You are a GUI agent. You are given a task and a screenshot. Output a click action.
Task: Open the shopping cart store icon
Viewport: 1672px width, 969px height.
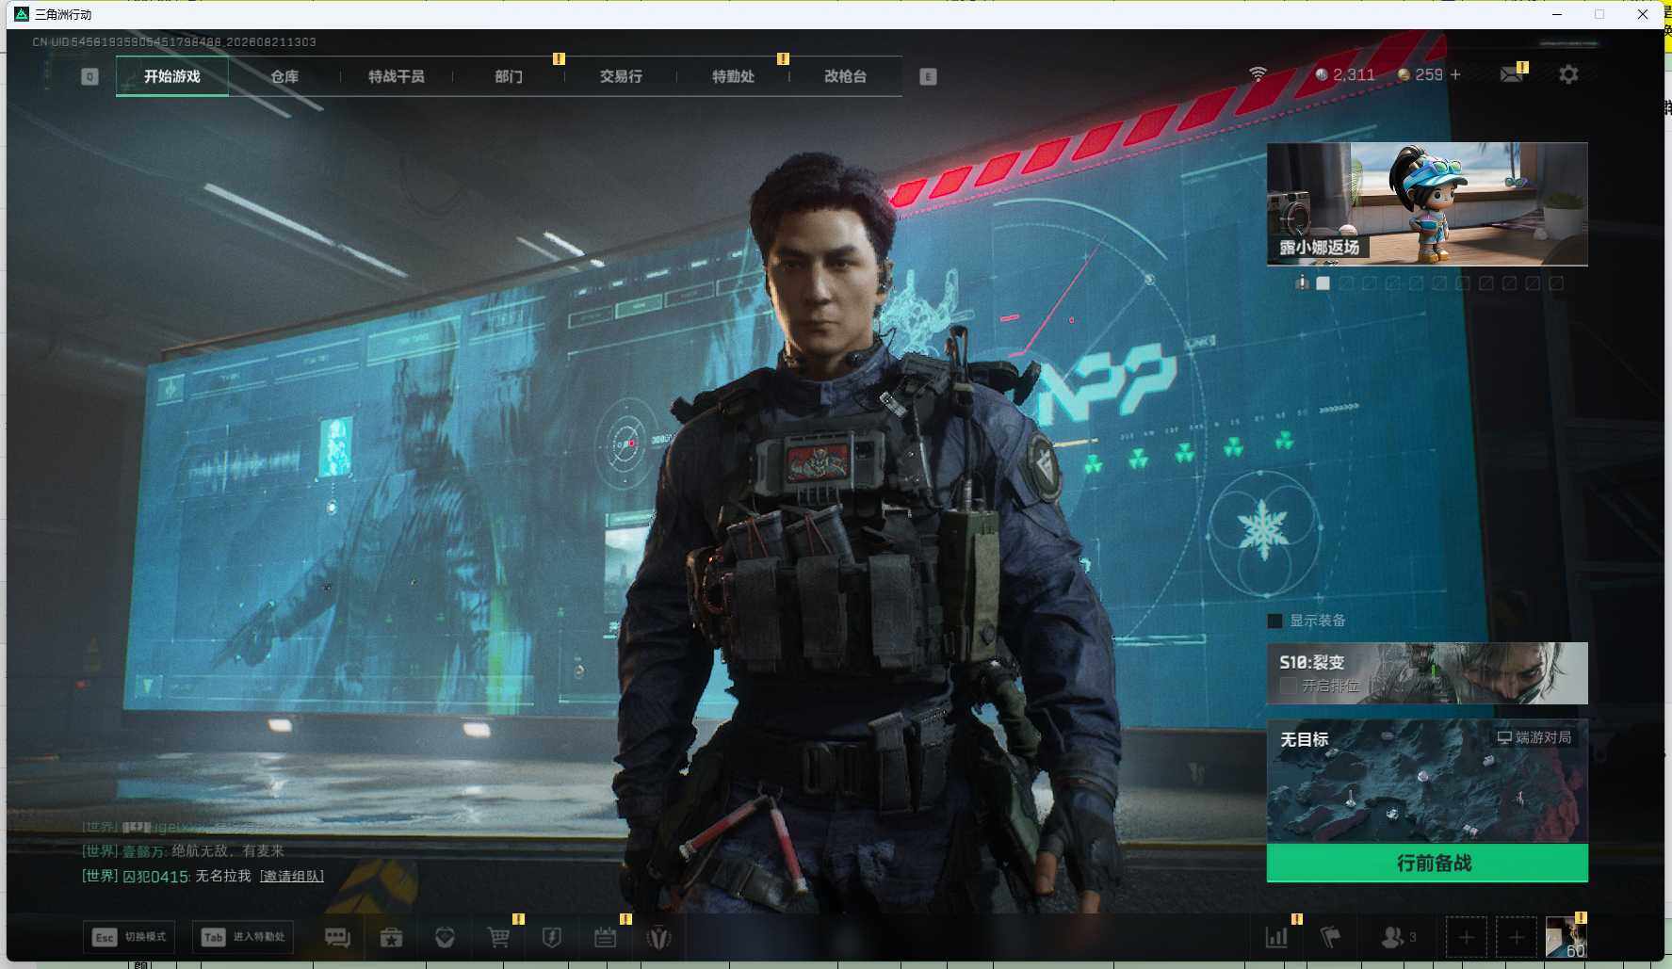point(498,937)
